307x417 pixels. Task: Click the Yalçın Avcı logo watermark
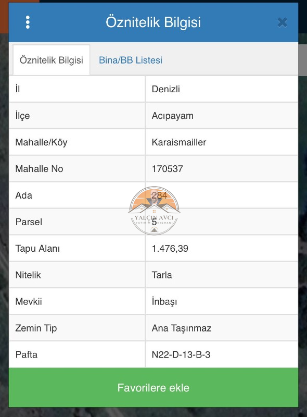pos(154,211)
